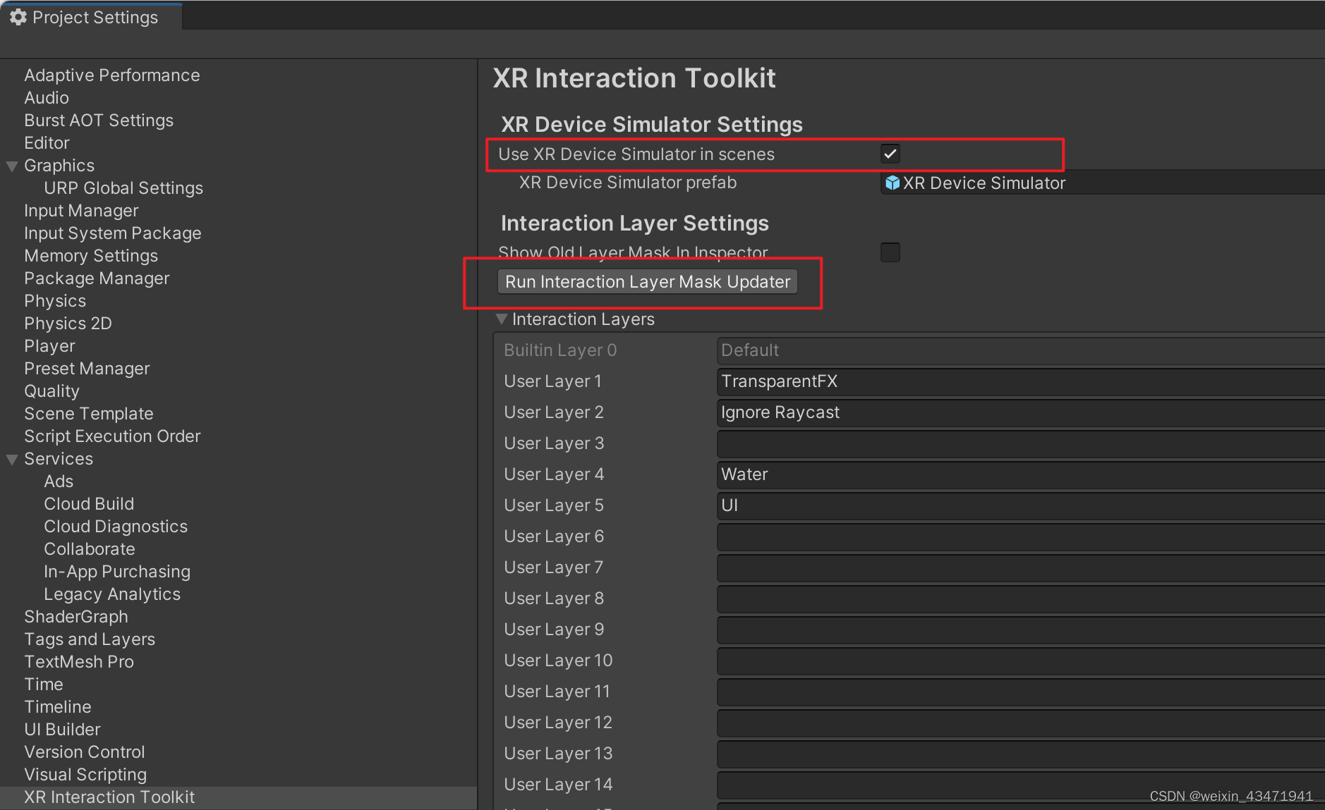Open ShaderGraph settings
The height and width of the screenshot is (810, 1325).
point(76,617)
